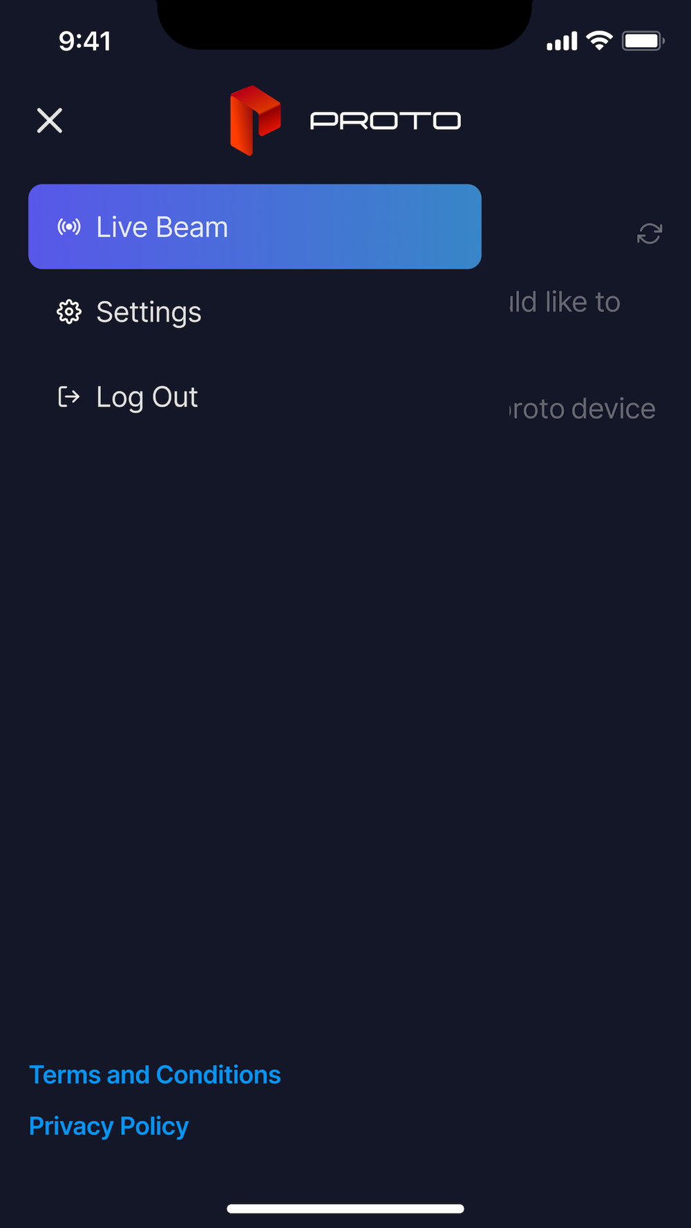The image size is (691, 1228).
Task: Tap the Log Out arrow icon
Action: pos(69,397)
